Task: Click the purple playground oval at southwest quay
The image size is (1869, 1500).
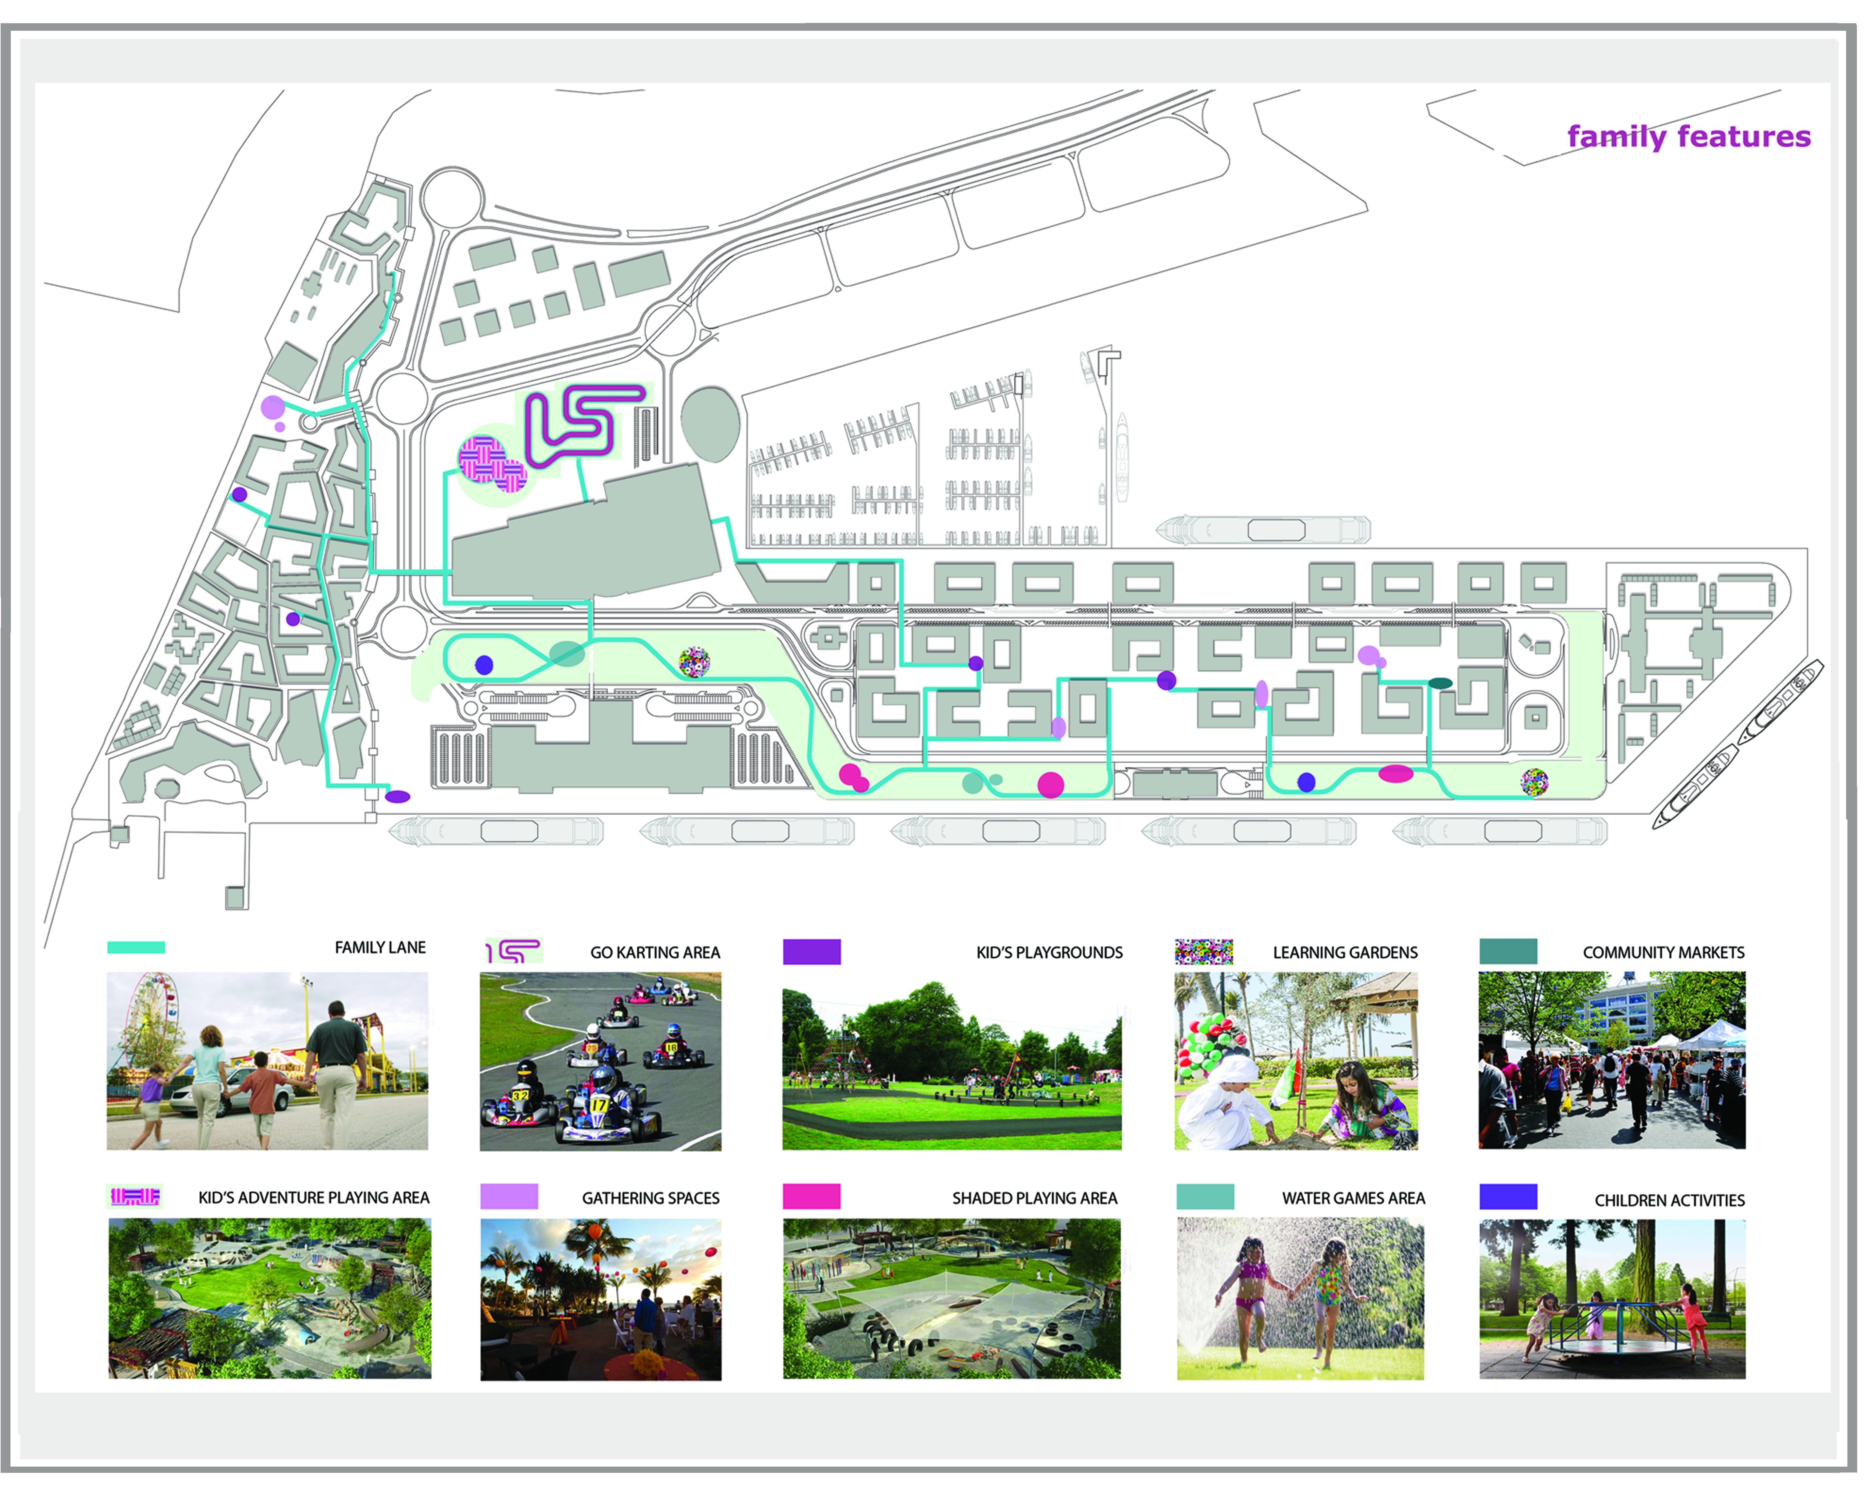Action: (x=397, y=797)
